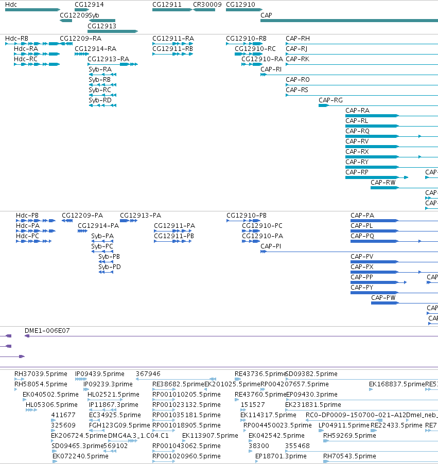This screenshot has height=464, width=438.
Task: Select transcript CAP-RH
Action: click(362, 44)
